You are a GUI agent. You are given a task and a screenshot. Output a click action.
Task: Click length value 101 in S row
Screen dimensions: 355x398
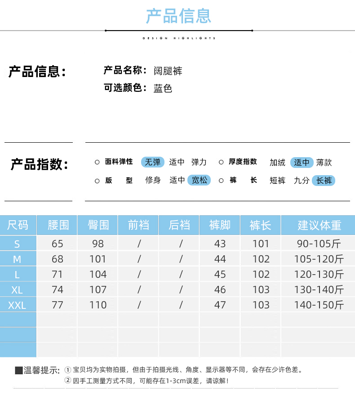pyautogui.click(x=261, y=244)
